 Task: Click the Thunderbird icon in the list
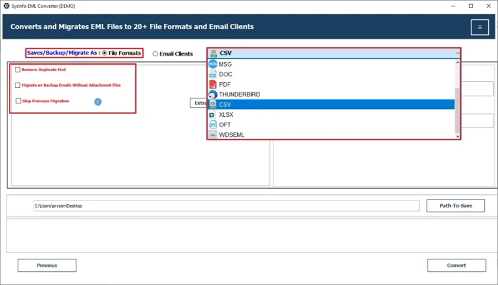tap(213, 95)
